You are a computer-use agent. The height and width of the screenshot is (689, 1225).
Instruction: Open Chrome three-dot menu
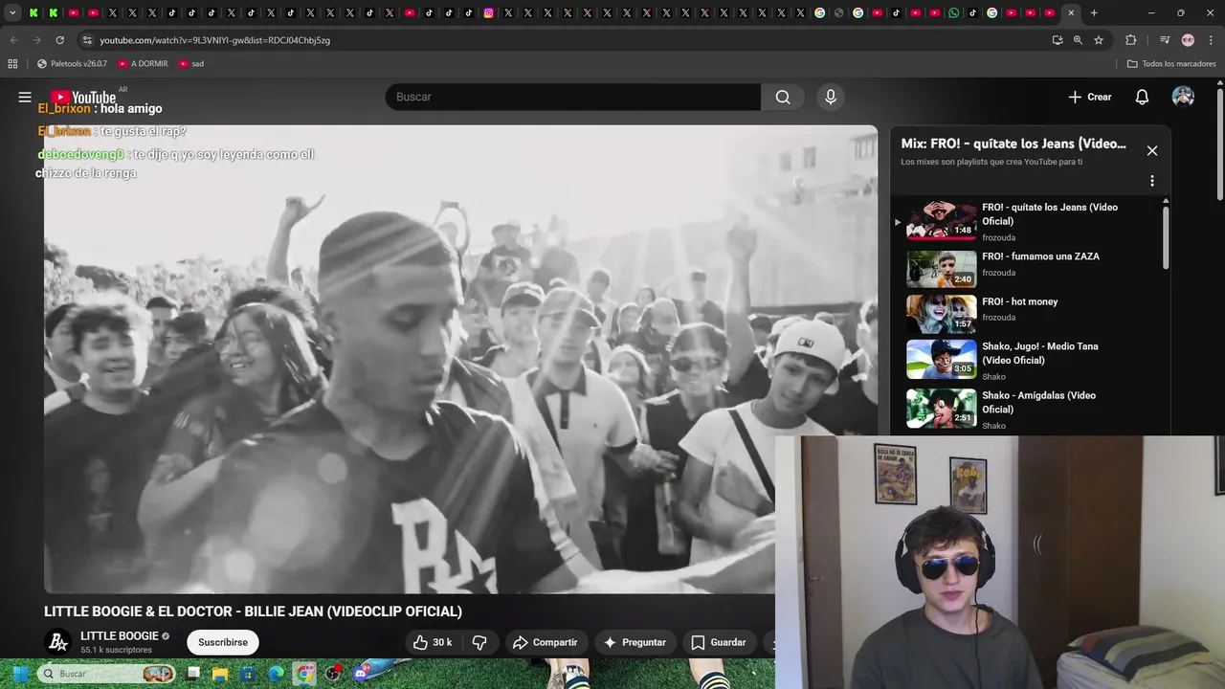(x=1211, y=40)
